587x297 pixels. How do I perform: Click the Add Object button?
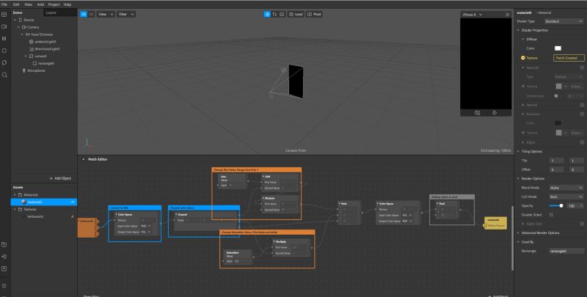(x=60, y=178)
